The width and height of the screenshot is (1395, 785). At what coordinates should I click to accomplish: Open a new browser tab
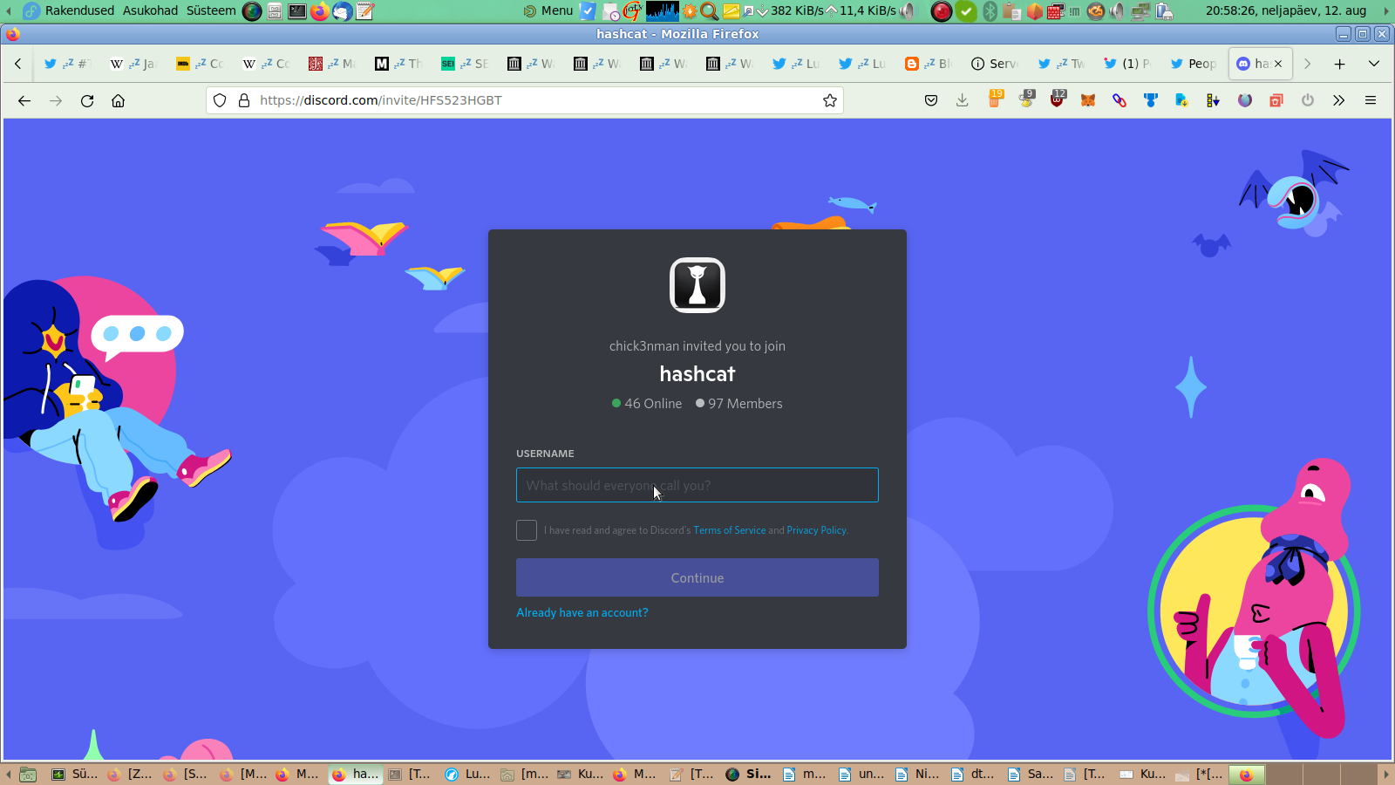click(x=1340, y=64)
